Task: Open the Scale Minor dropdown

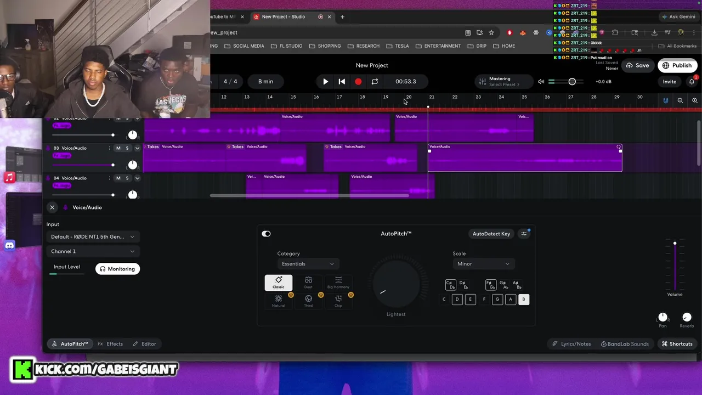Action: (483, 264)
